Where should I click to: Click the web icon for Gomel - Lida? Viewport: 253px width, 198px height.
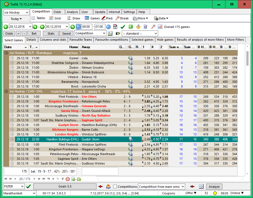coord(130,58)
